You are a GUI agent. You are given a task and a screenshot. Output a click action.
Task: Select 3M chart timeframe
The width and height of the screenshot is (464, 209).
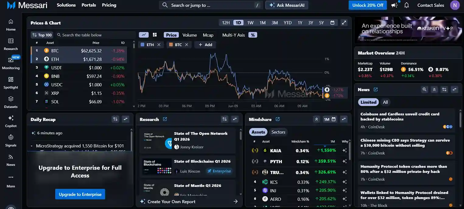pos(275,23)
